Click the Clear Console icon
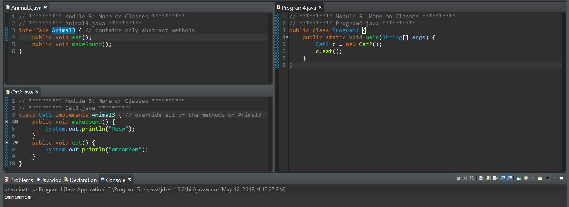Viewport: 569px width, 207px height. pos(481,178)
